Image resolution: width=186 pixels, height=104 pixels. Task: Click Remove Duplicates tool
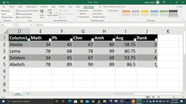pos(24,14)
